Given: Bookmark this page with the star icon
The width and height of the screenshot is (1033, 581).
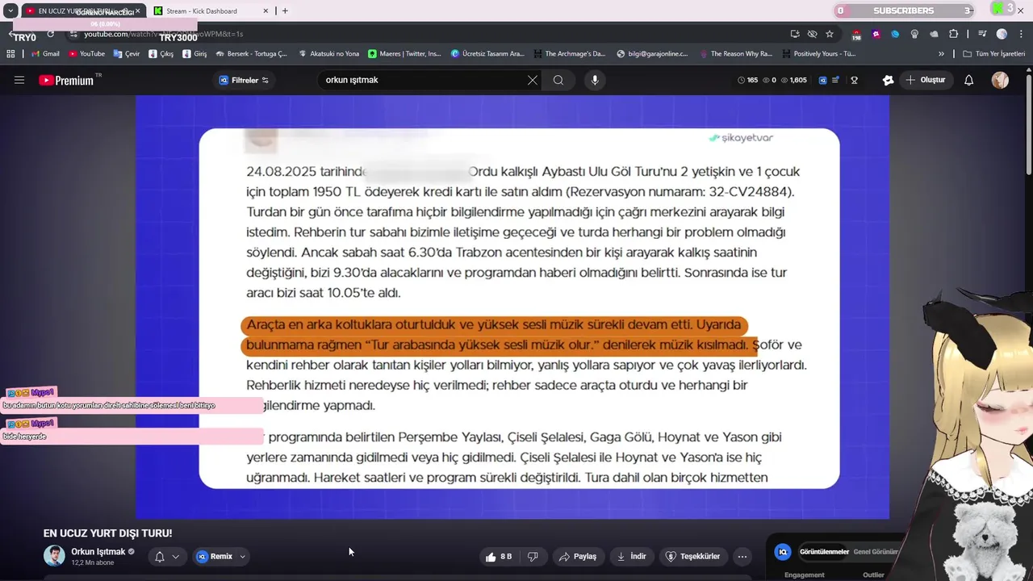Looking at the screenshot, I should pos(830,34).
